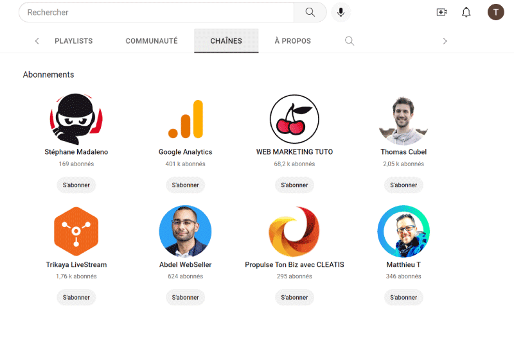514x340 pixels.
Task: Open the Google Analytics channel name
Action: (x=185, y=152)
